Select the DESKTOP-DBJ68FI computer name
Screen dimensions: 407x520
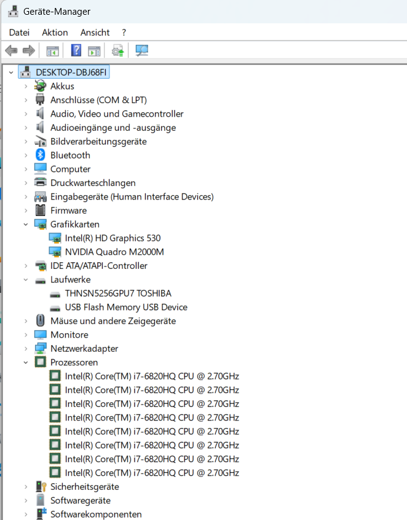click(x=71, y=72)
